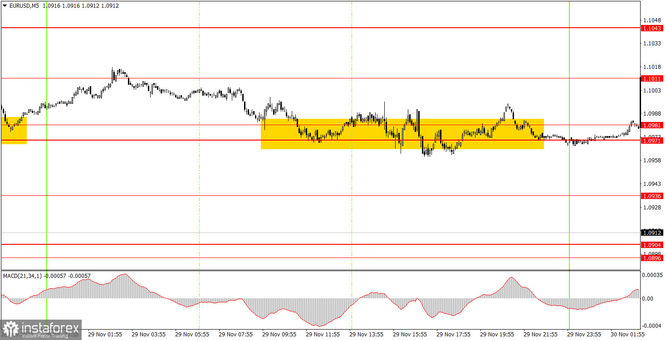
Task: Open the chart menu triangle beside EURUSD,M5
Action: 5,6
